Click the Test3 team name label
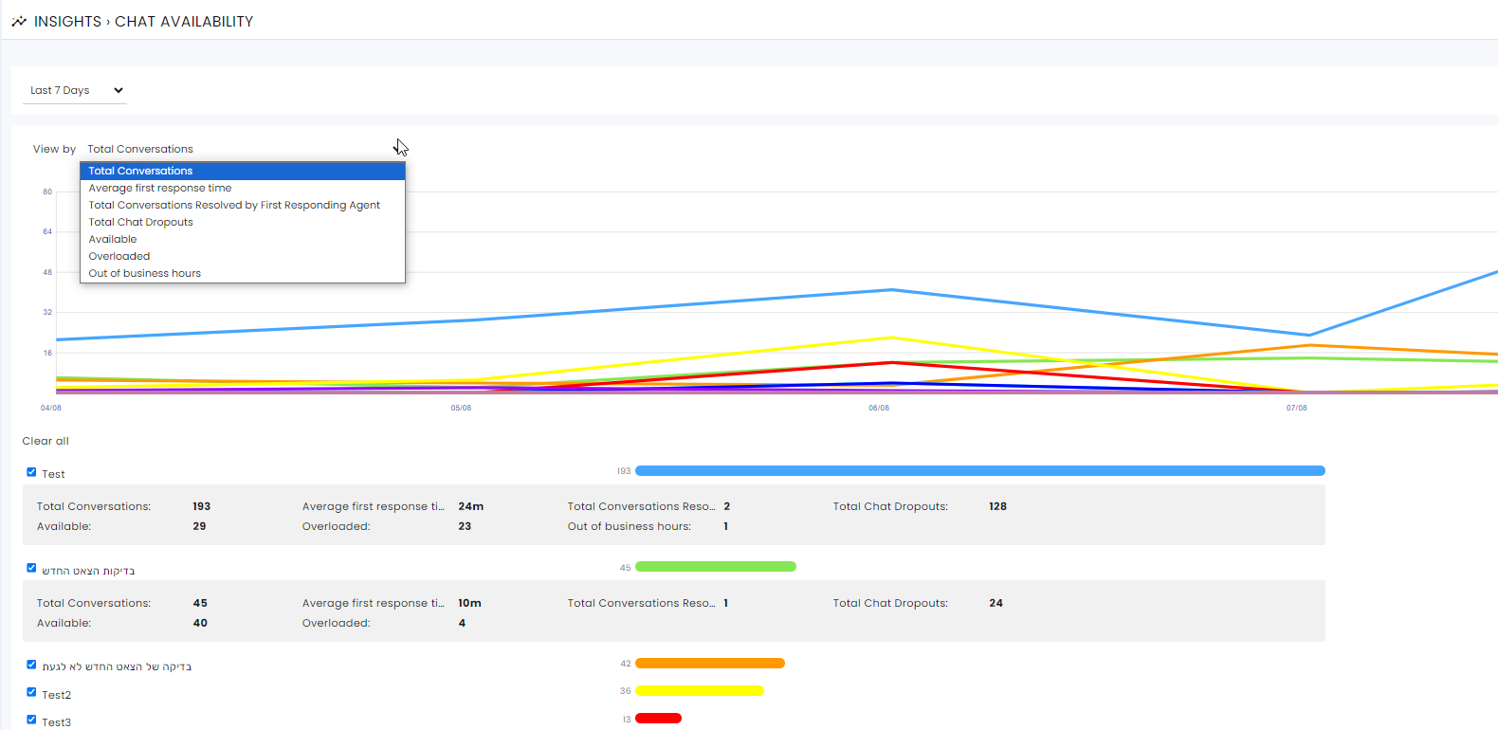1498x730 pixels. 56,722
